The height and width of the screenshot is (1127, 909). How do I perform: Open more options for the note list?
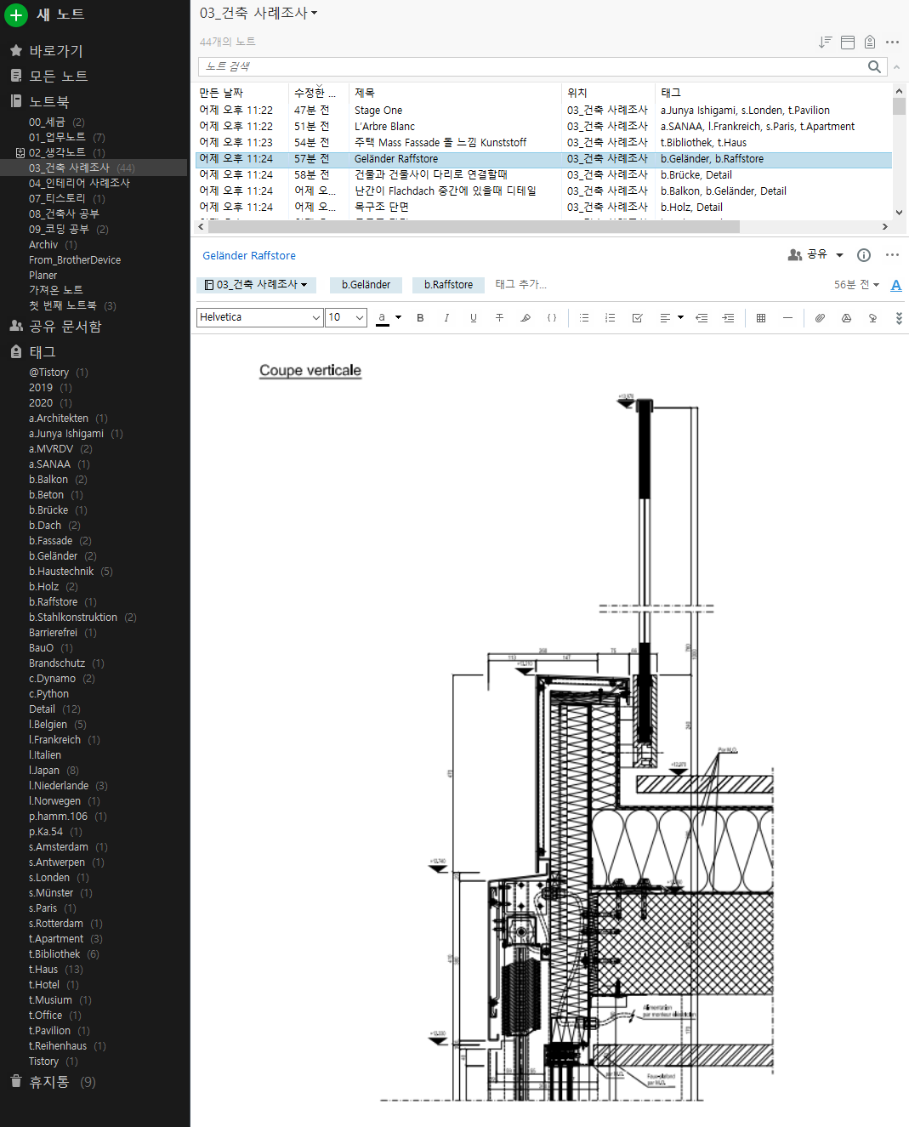click(892, 42)
